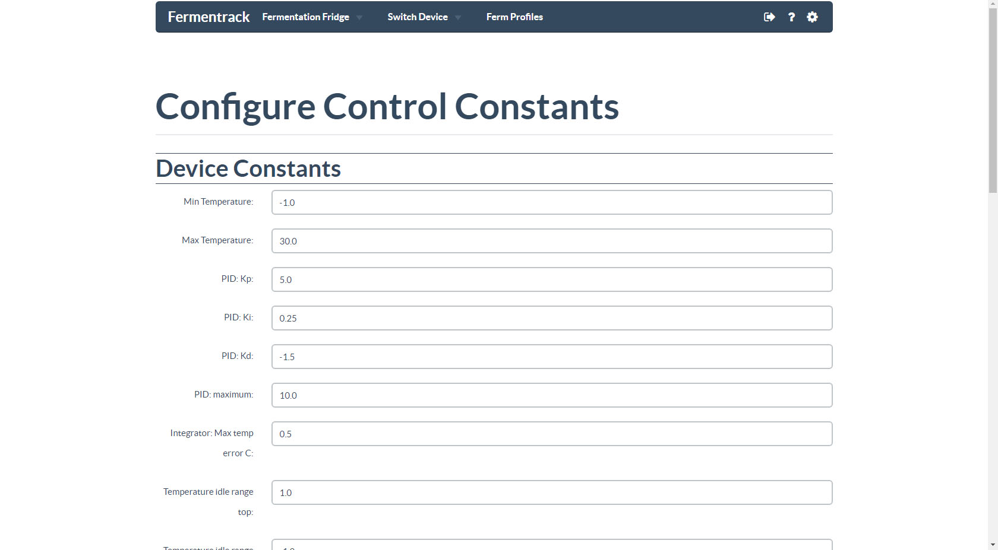This screenshot has height=550, width=998.
Task: Click the PID: Kd label
Action: point(237,356)
